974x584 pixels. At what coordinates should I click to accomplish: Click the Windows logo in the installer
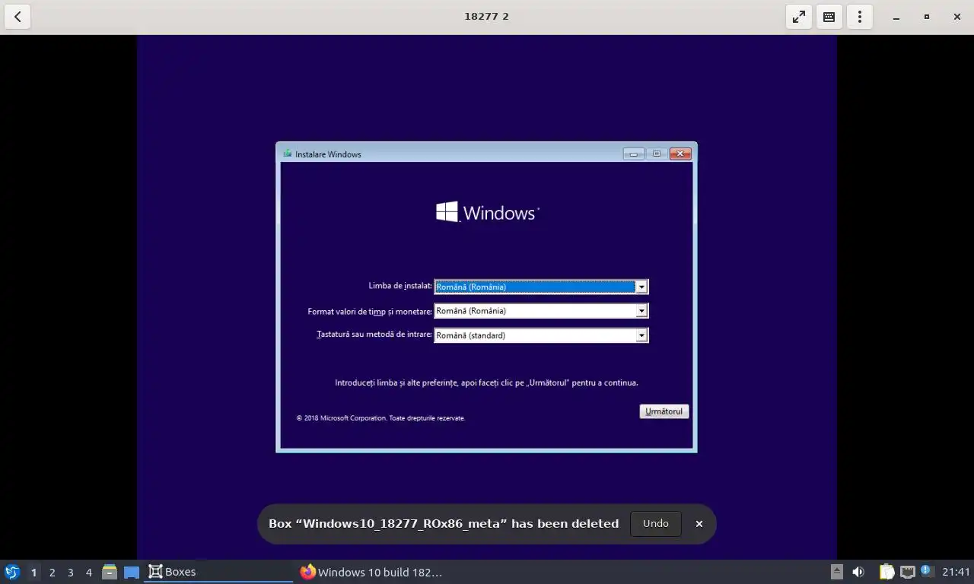(487, 212)
